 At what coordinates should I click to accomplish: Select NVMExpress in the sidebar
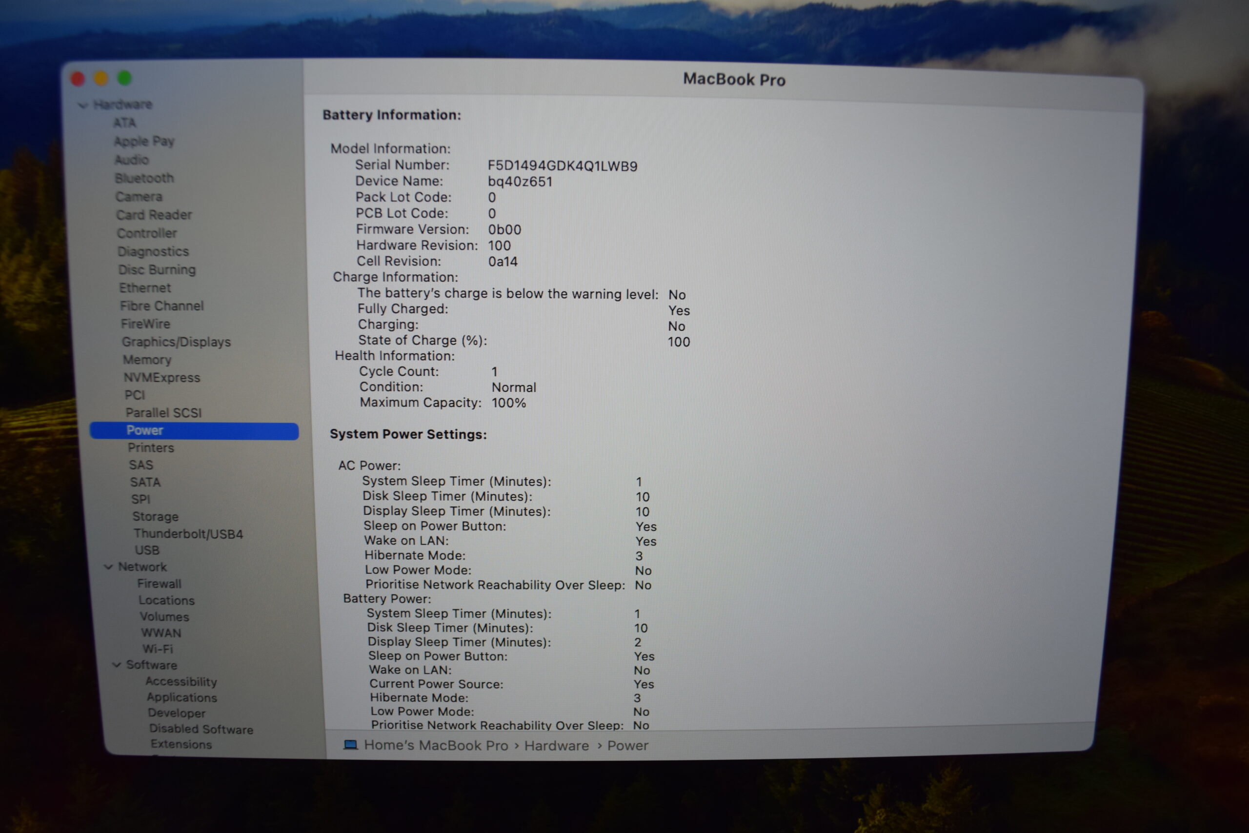(162, 378)
